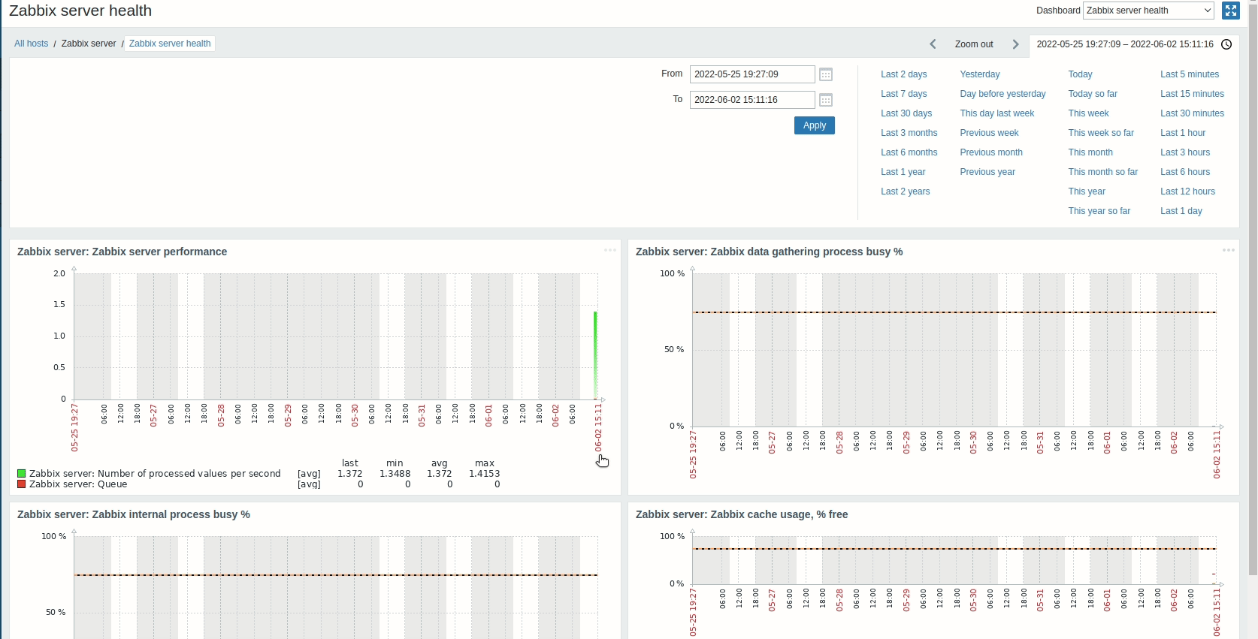Click Zoom out button
The image size is (1258, 639).
point(974,44)
